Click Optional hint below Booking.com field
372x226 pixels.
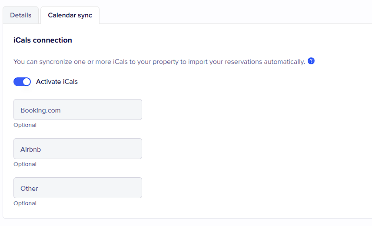tap(25, 125)
